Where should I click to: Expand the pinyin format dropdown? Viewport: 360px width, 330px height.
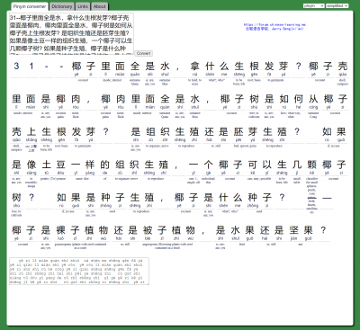[x=313, y=5]
